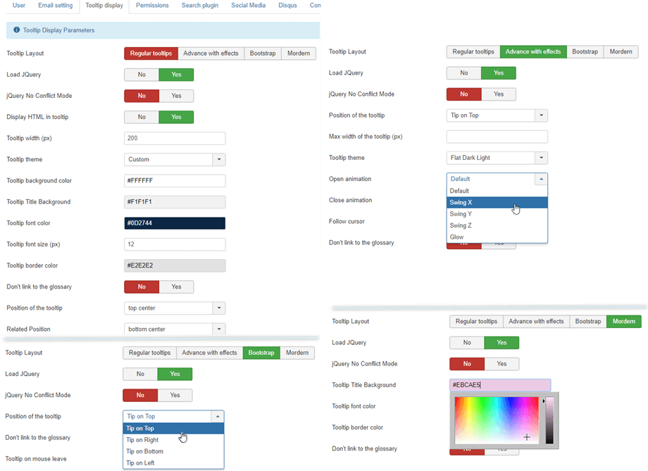Select the green active Bootstrap layout button
Screen dimensions: 648x471
(261, 353)
